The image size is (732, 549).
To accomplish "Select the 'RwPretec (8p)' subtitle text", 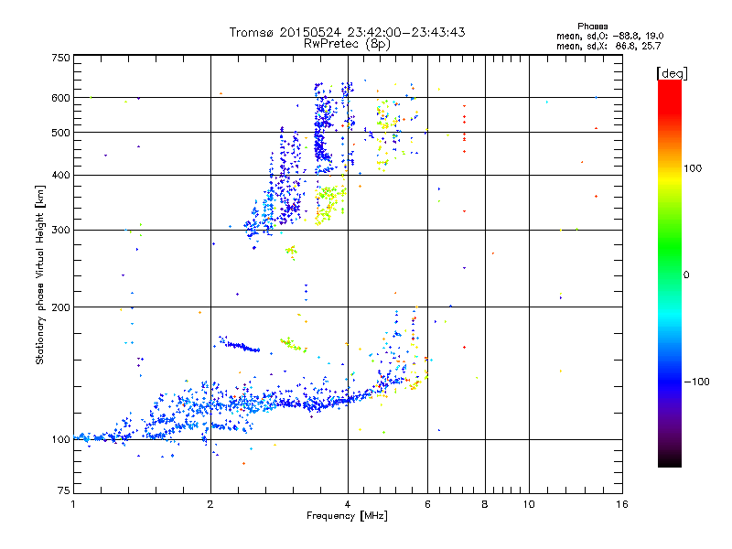I will [x=347, y=44].
